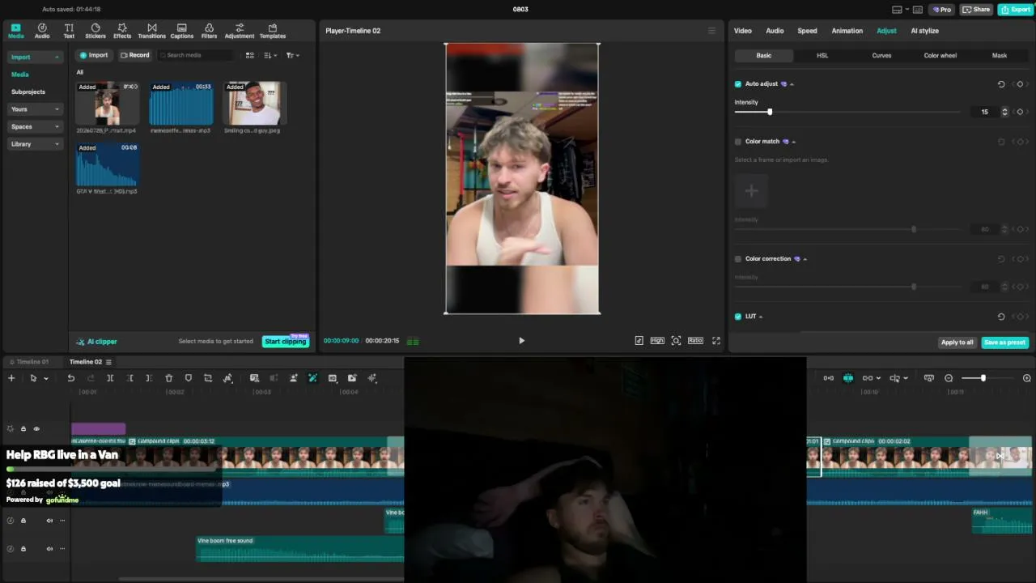Open the Text tools panel
This screenshot has height=583, width=1036.
click(69, 31)
